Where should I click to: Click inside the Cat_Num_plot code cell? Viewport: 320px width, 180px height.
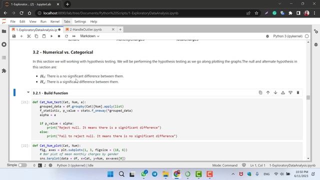(167, 152)
